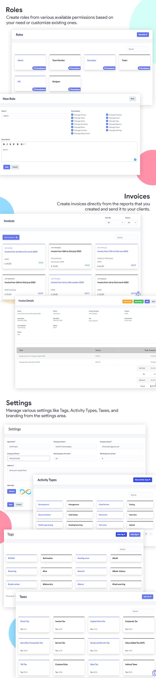Click stopwatch timer icon near Invoices
The image size is (156, 678).
(138, 294)
